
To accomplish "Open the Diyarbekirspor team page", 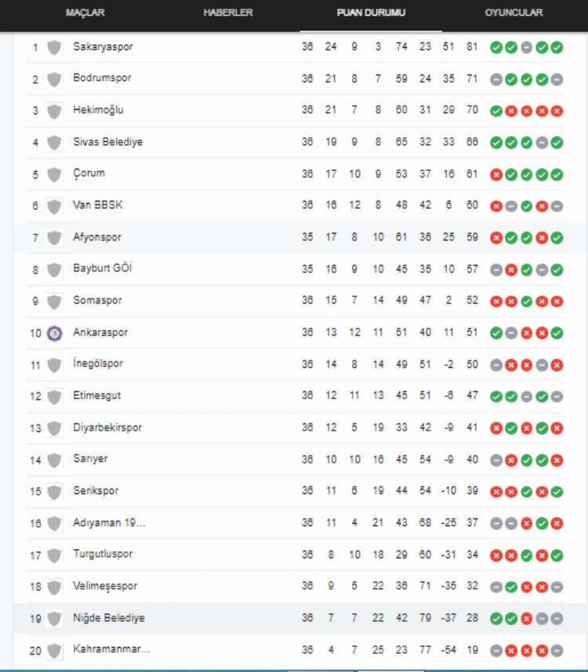I will (107, 428).
